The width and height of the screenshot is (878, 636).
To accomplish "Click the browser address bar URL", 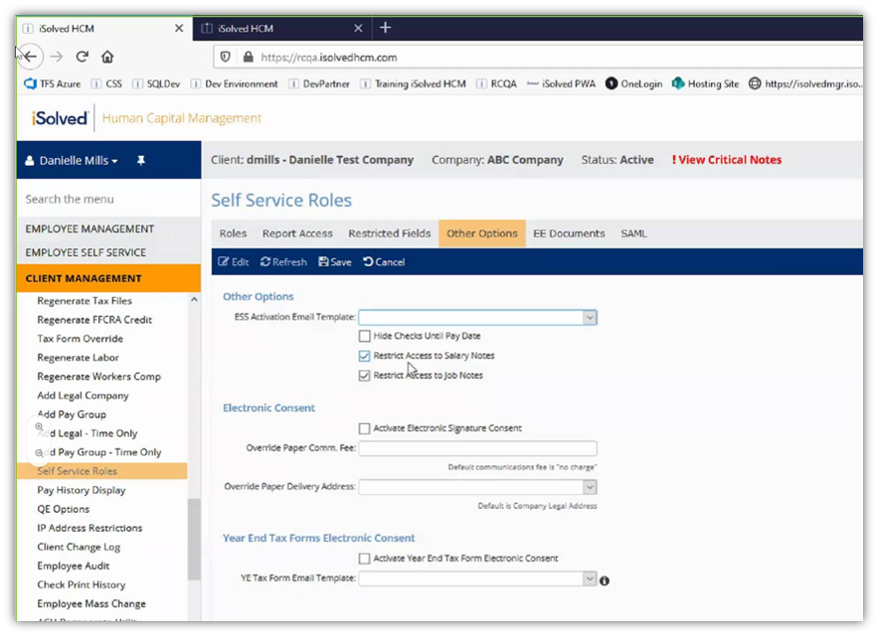I will tap(329, 57).
